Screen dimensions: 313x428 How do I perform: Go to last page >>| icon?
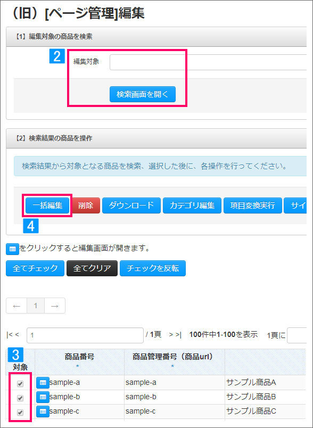click(175, 335)
